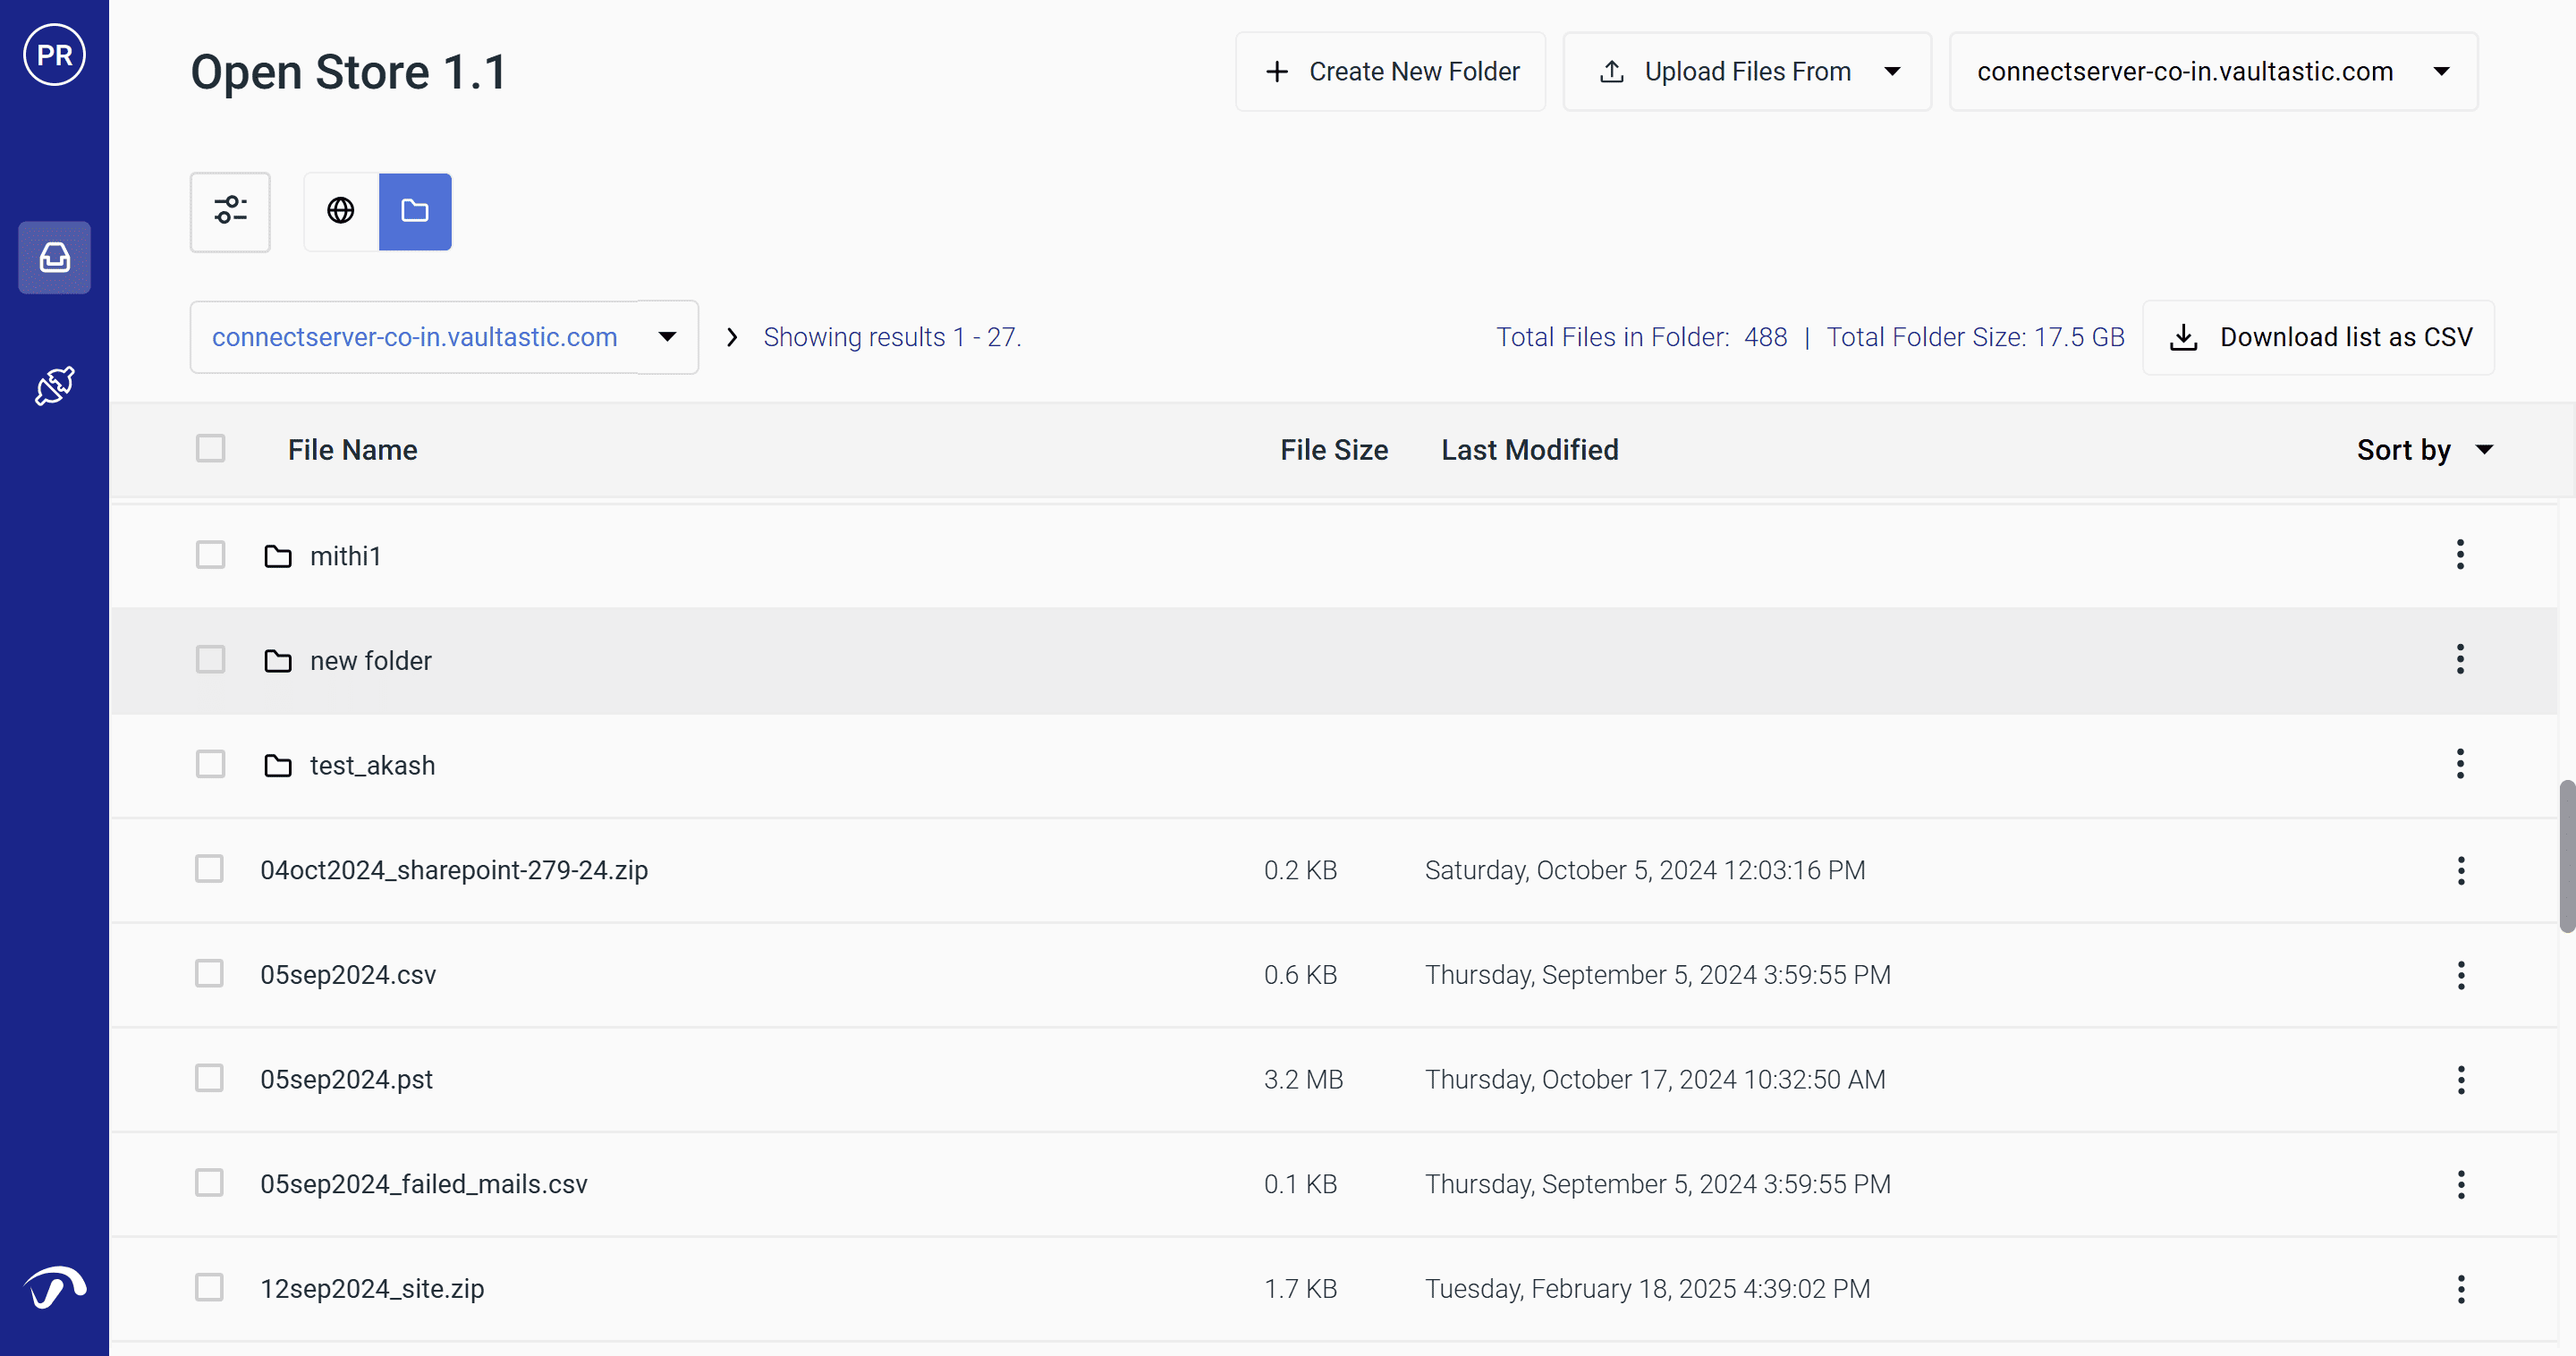Select the folder view icon button
Screen dimensions: 2576x1356
415,211
